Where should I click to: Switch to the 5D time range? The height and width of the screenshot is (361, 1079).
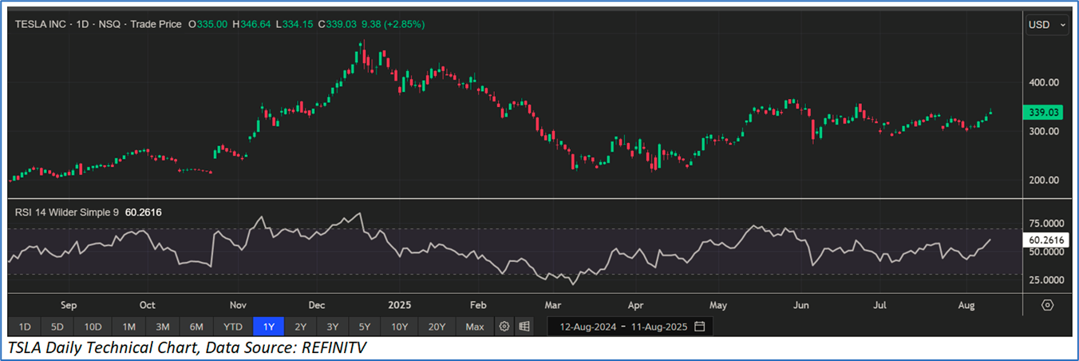(x=57, y=327)
